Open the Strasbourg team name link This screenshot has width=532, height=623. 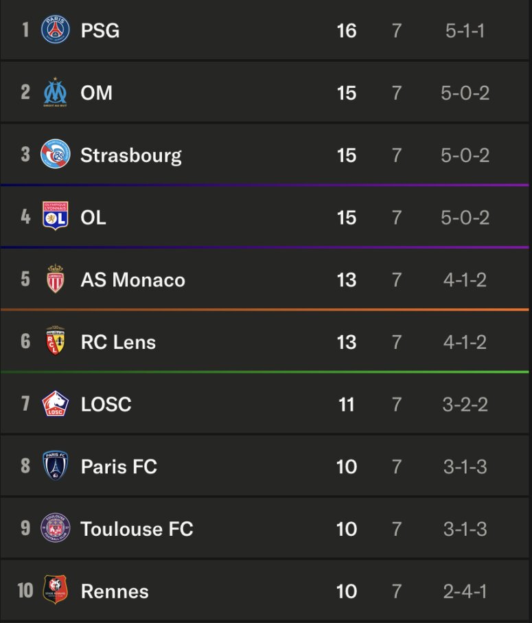pos(131,155)
